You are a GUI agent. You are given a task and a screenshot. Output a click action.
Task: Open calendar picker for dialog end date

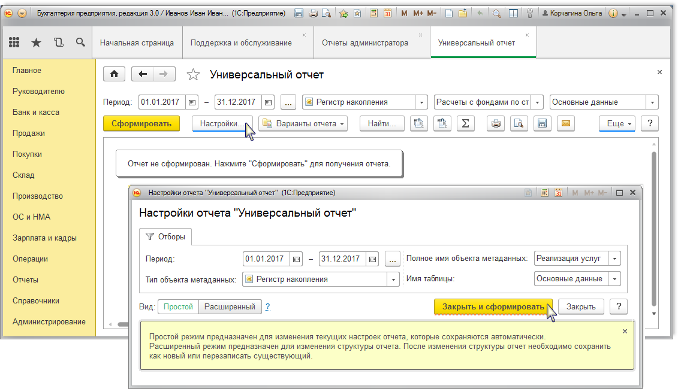point(372,259)
